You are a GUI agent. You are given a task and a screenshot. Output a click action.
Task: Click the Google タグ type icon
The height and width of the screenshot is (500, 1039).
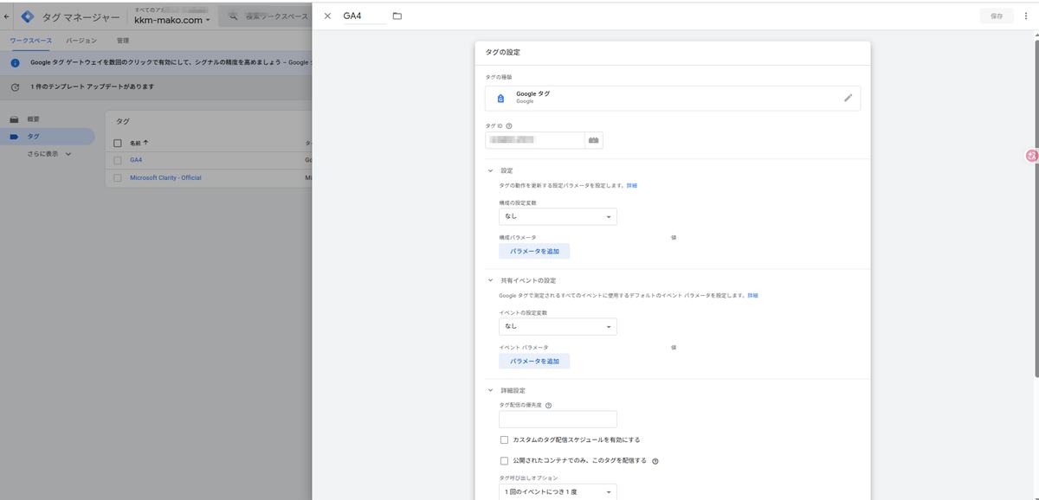click(x=500, y=98)
